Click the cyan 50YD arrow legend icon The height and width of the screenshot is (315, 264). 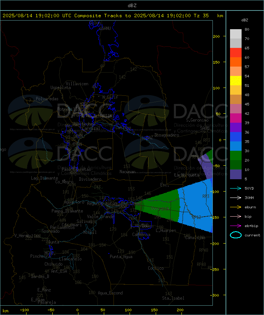pyautogui.click(x=236, y=188)
